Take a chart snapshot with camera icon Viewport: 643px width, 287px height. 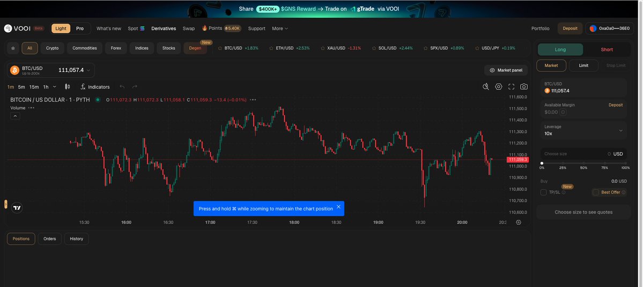(523, 86)
